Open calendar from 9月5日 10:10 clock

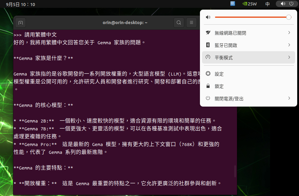20,4
